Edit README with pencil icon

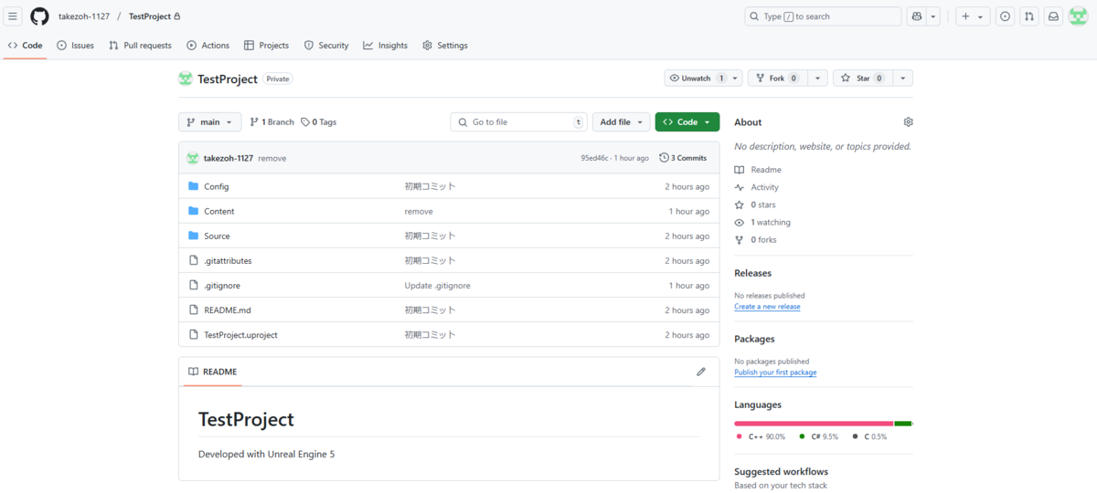click(701, 372)
